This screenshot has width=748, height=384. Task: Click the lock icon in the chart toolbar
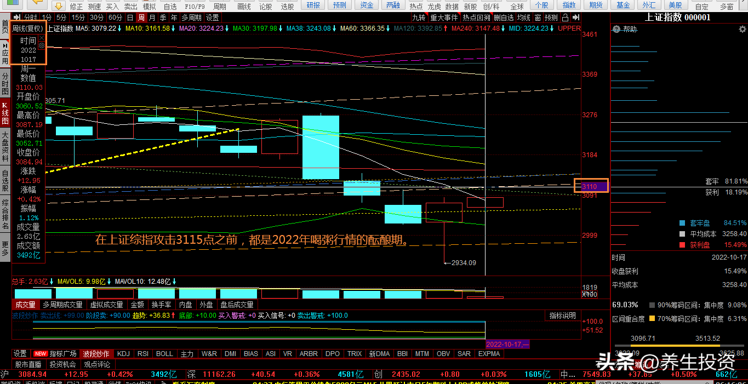pos(565,18)
